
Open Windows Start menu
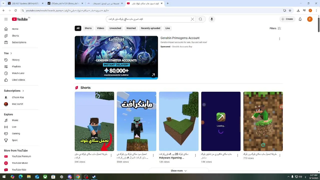(x=4, y=177)
